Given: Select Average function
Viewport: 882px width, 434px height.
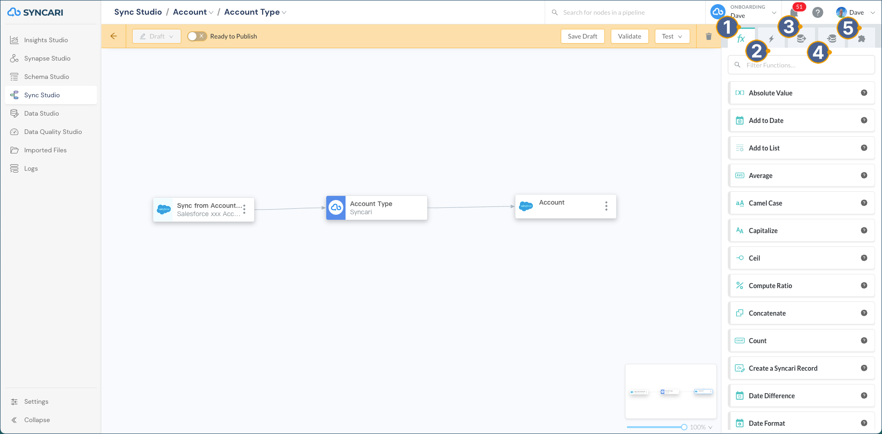Looking at the screenshot, I should (x=801, y=175).
